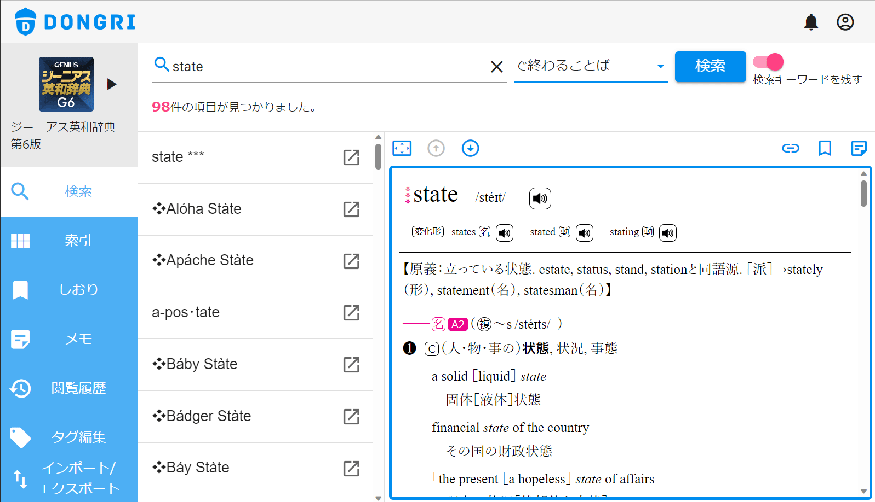Click the A2 level badge
Image resolution: width=875 pixels, height=502 pixels.
click(457, 324)
